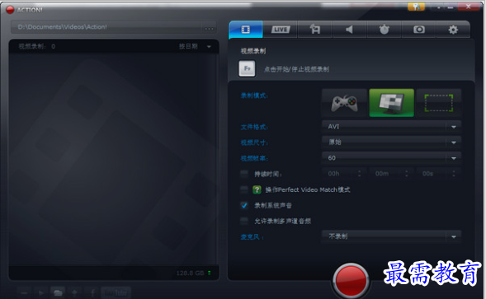Click the upload arrow icon in bottom toolbar
Screen dimensions: 486x299
click(74, 292)
